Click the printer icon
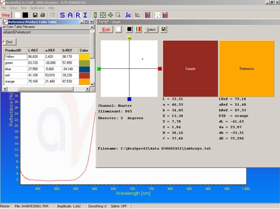Image resolution: width=280 pixels, height=209 pixels. click(43, 15)
